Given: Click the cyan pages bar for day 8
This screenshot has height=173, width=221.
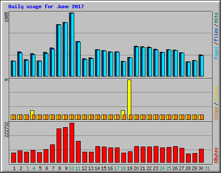Looking at the screenshot, I should click(60, 51).
